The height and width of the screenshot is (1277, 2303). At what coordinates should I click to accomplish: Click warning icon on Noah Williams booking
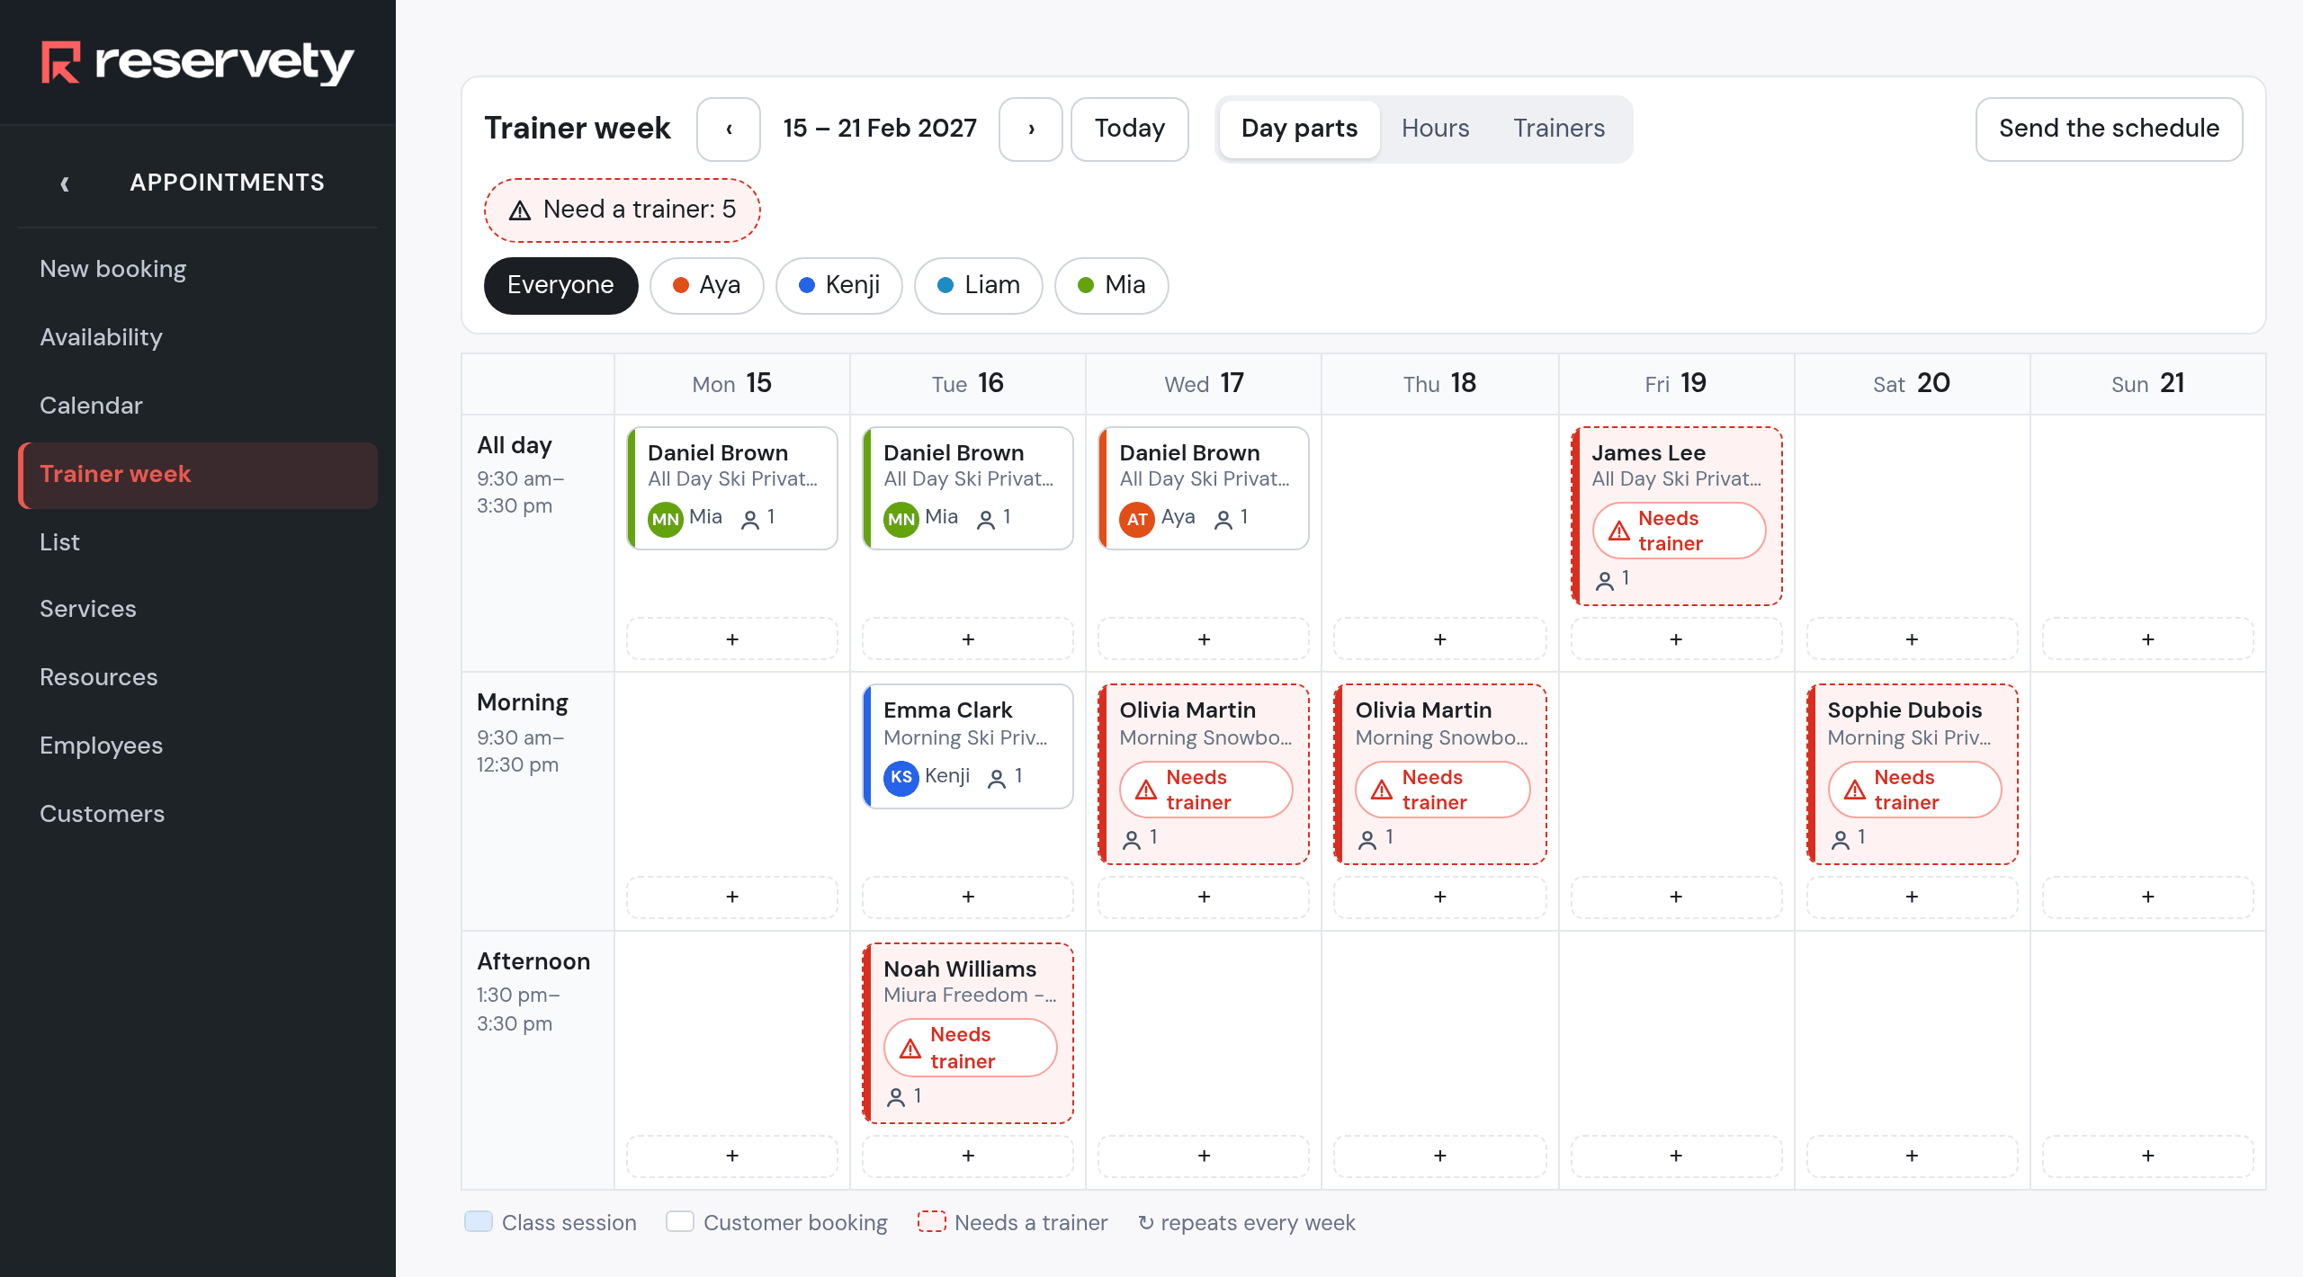910,1049
